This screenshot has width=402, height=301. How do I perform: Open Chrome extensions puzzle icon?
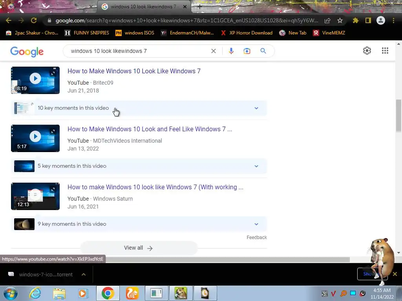[x=356, y=20]
